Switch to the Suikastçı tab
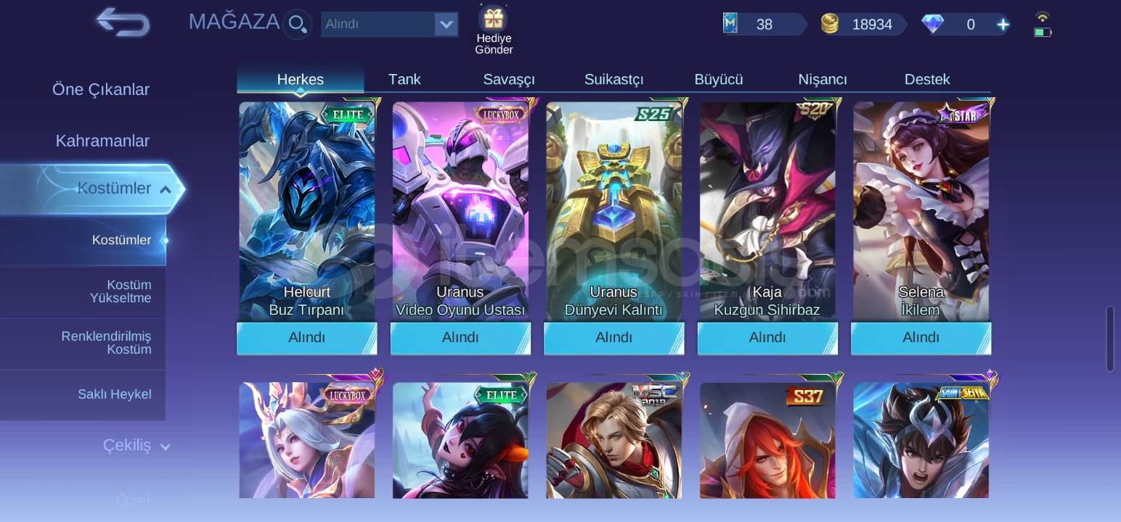Image resolution: width=1121 pixels, height=522 pixels. coord(614,79)
